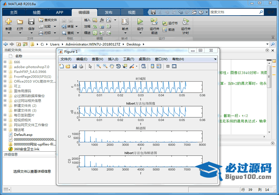The width and height of the screenshot is (279, 195).
Task: Open the brush color dropdown arrow
Action: [x=137, y=66]
